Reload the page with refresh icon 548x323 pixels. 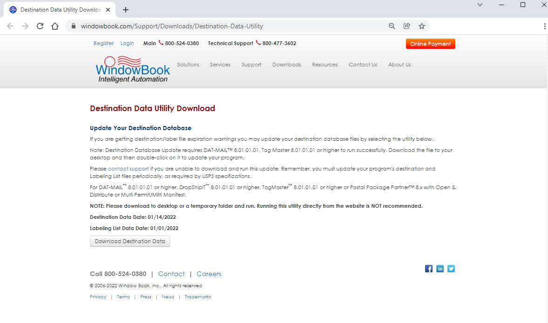(40, 26)
